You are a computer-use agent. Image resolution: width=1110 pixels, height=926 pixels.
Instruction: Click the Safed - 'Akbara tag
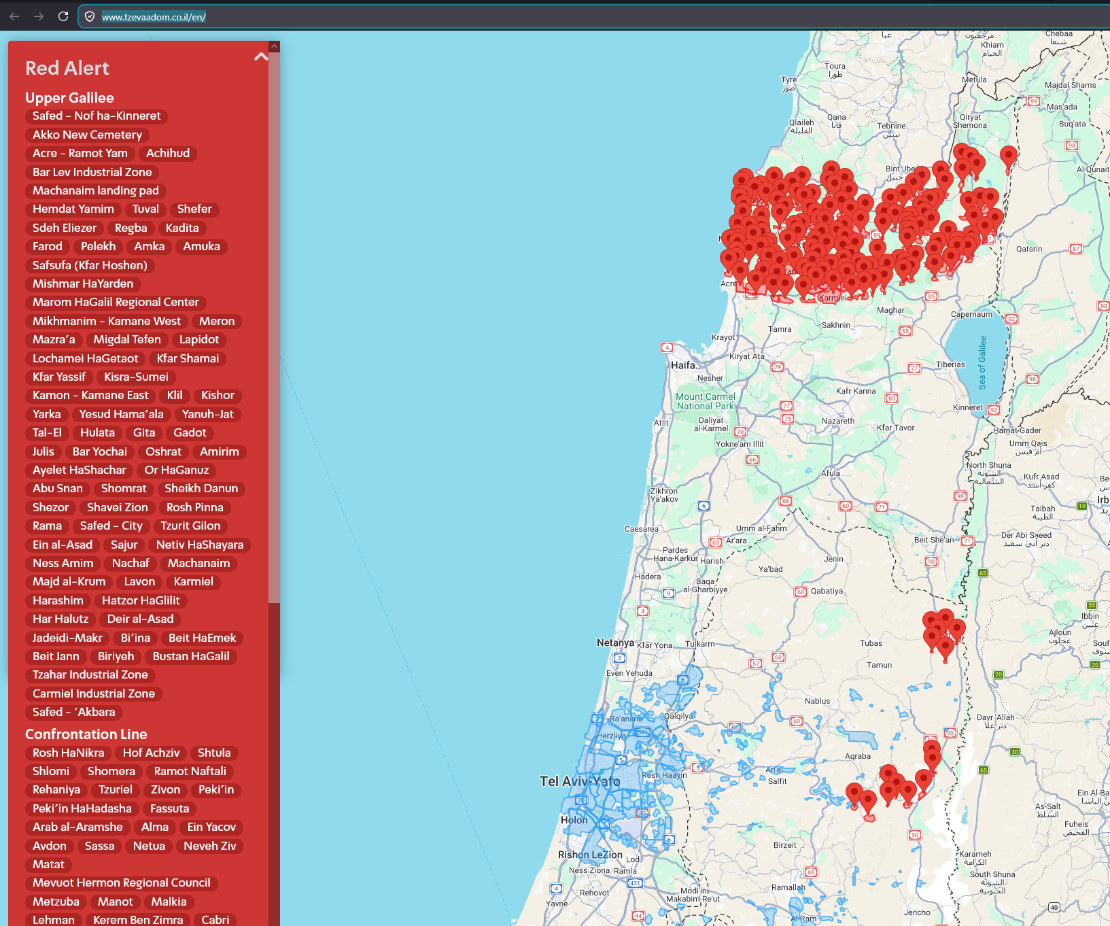(74, 712)
